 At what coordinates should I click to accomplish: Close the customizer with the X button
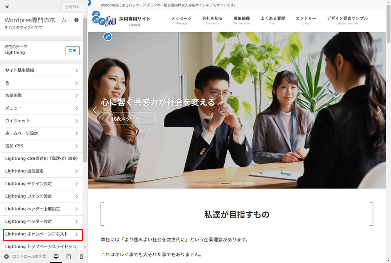7,7
